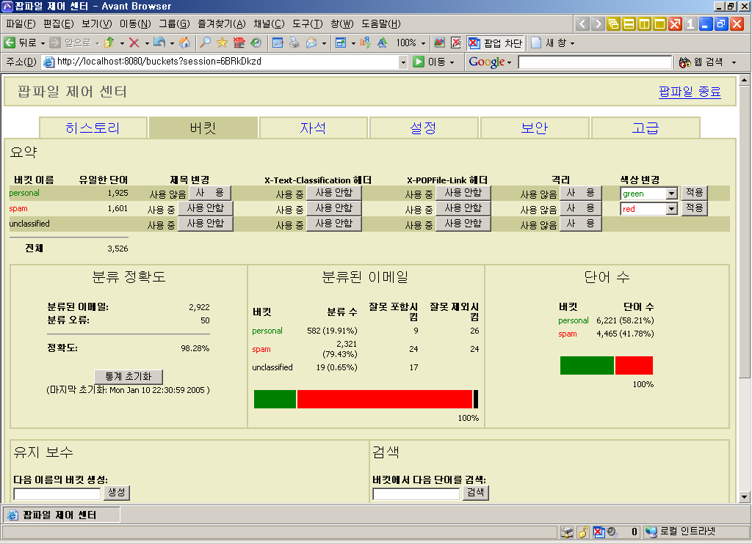Turn off X-Text-Classification header for personal

[x=334, y=193]
